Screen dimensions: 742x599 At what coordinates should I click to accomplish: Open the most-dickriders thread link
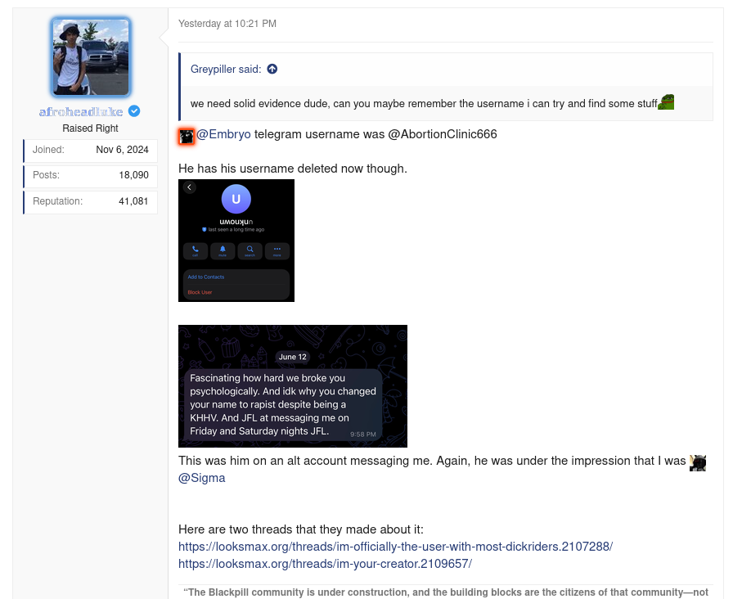(x=396, y=547)
